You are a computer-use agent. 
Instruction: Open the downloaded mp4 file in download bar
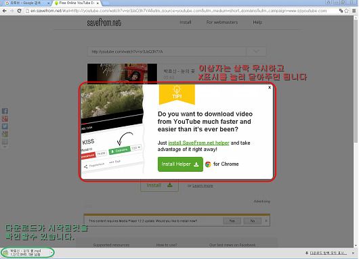tap(25, 253)
